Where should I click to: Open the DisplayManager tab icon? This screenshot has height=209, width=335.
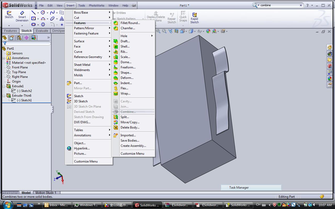point(34,38)
